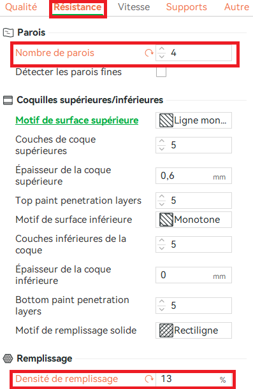Increase Nombre de parois with the up arrow
This screenshot has width=253, height=389.
coord(162,49)
